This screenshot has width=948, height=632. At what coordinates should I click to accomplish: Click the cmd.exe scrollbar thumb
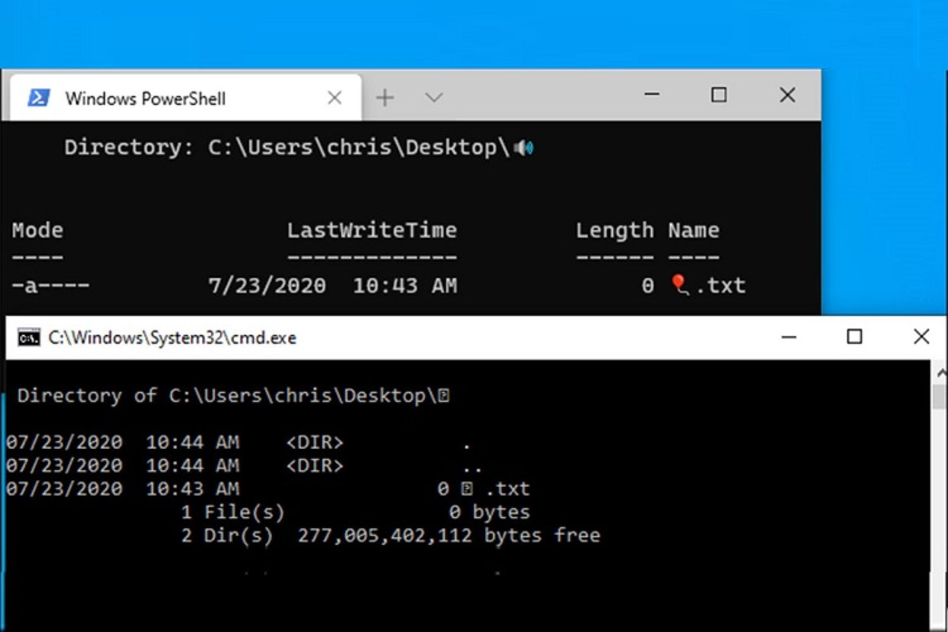click(940, 396)
